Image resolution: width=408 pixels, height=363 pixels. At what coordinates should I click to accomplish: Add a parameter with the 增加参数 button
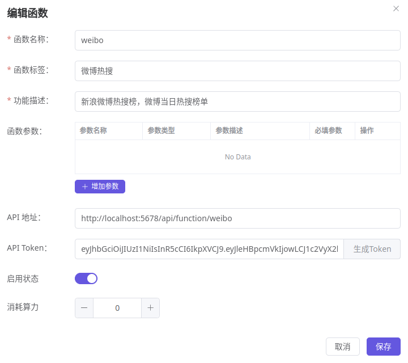100,187
